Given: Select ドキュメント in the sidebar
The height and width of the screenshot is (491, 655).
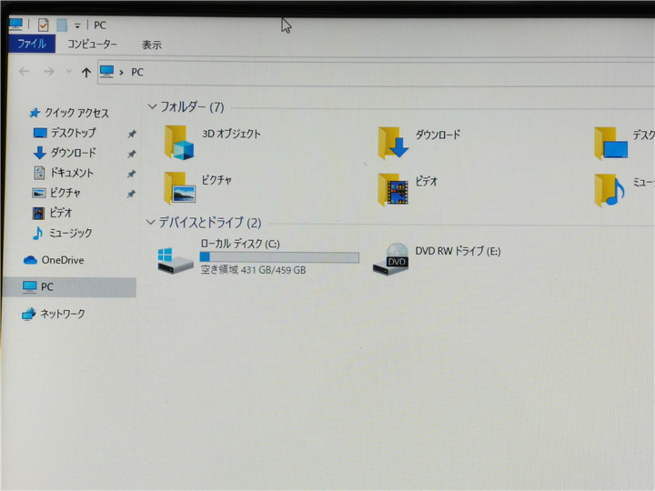Looking at the screenshot, I should pos(63,173).
